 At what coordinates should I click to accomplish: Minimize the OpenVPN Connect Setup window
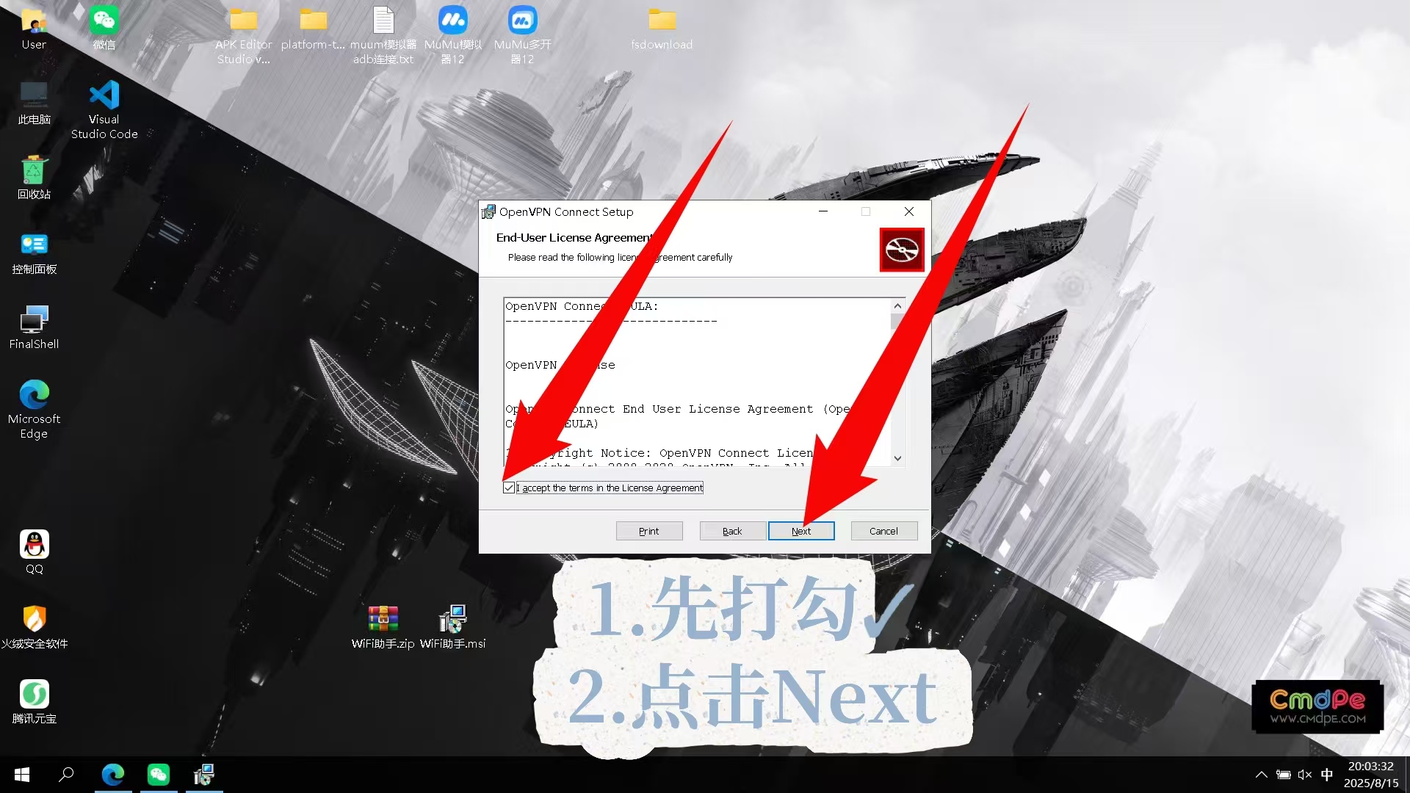tap(823, 211)
